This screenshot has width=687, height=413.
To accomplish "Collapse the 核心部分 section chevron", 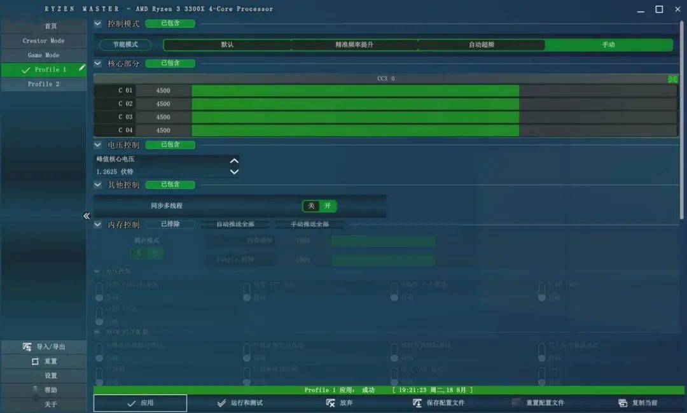I will tap(98, 63).
